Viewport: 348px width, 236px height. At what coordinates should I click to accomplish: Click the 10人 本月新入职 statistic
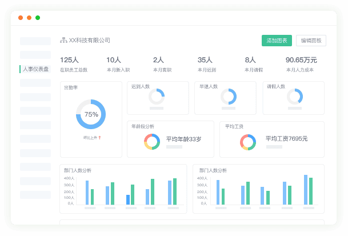(x=118, y=65)
